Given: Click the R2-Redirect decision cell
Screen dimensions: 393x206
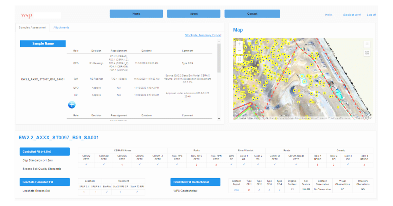Looking at the screenshot, I should (96, 79).
